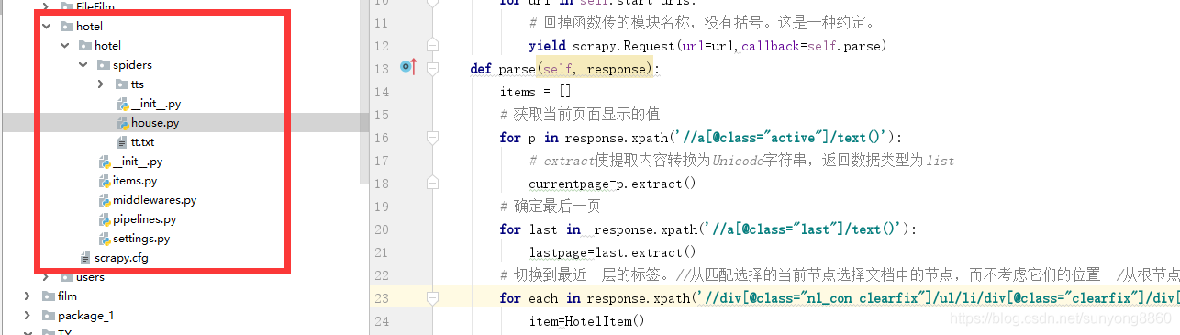Collapse the nested hotel folder chevron
1180x335 pixels.
tap(65, 46)
